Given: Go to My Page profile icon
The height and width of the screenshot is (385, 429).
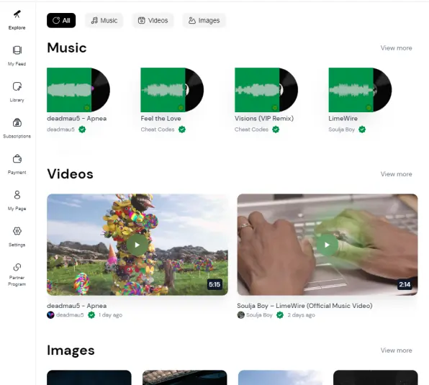Looking at the screenshot, I should (17, 195).
